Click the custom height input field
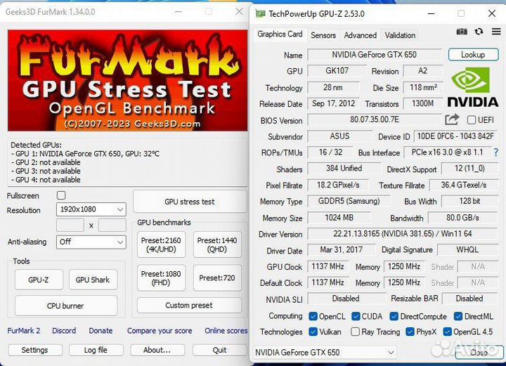This screenshot has width=506, height=366. tap(112, 225)
